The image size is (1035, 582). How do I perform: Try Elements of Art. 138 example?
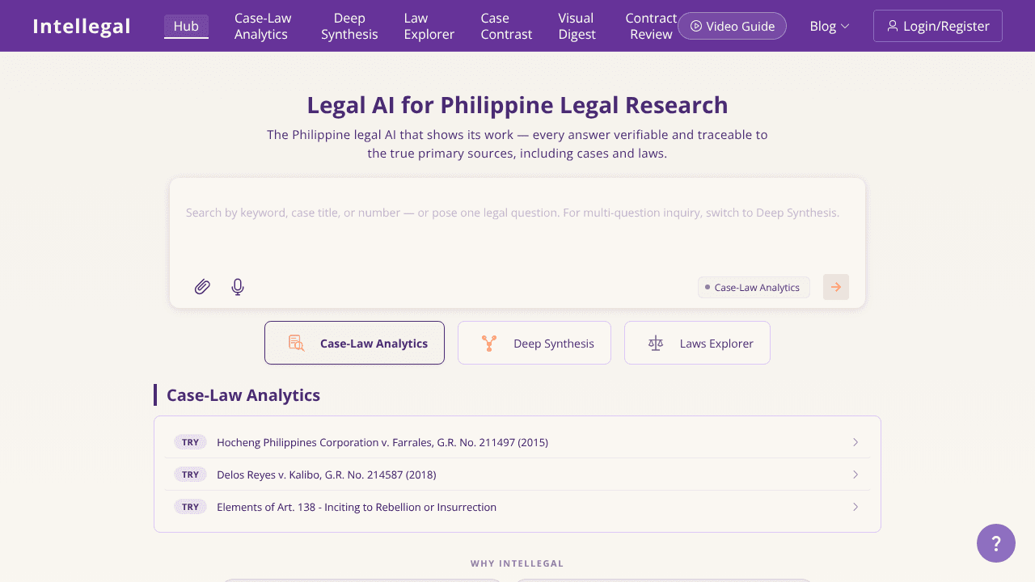pos(517,507)
